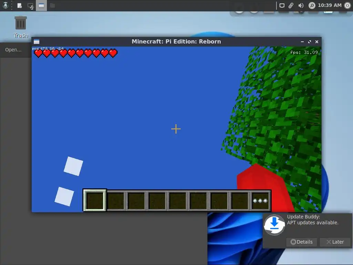Maximize the Minecraft: Pi Edition window

coord(310,42)
